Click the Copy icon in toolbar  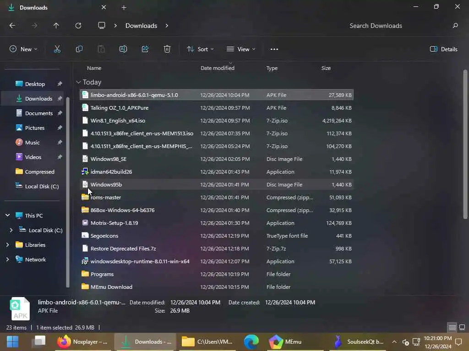pos(79,49)
